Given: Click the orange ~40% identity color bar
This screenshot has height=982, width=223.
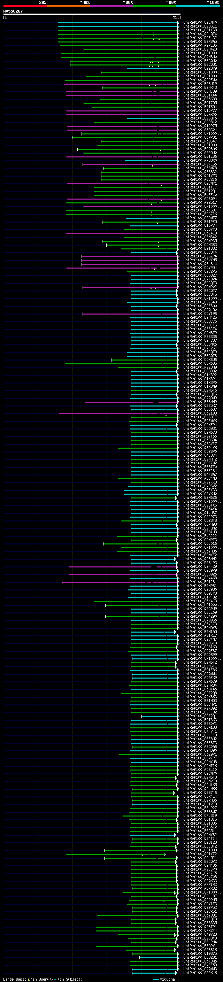Looking at the screenshot, I should point(68,6).
